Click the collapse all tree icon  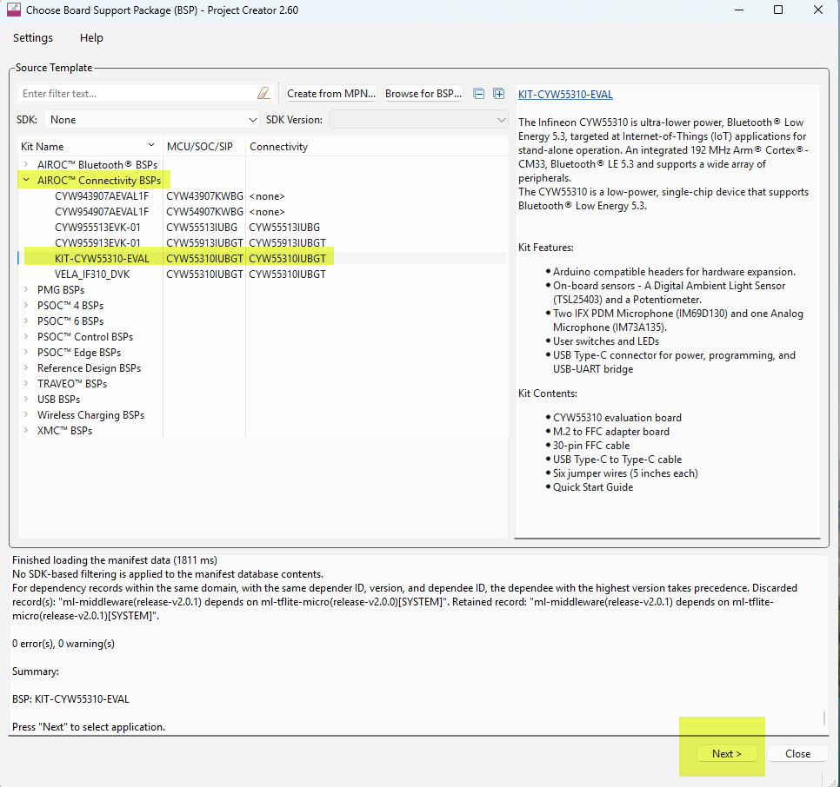pos(479,94)
